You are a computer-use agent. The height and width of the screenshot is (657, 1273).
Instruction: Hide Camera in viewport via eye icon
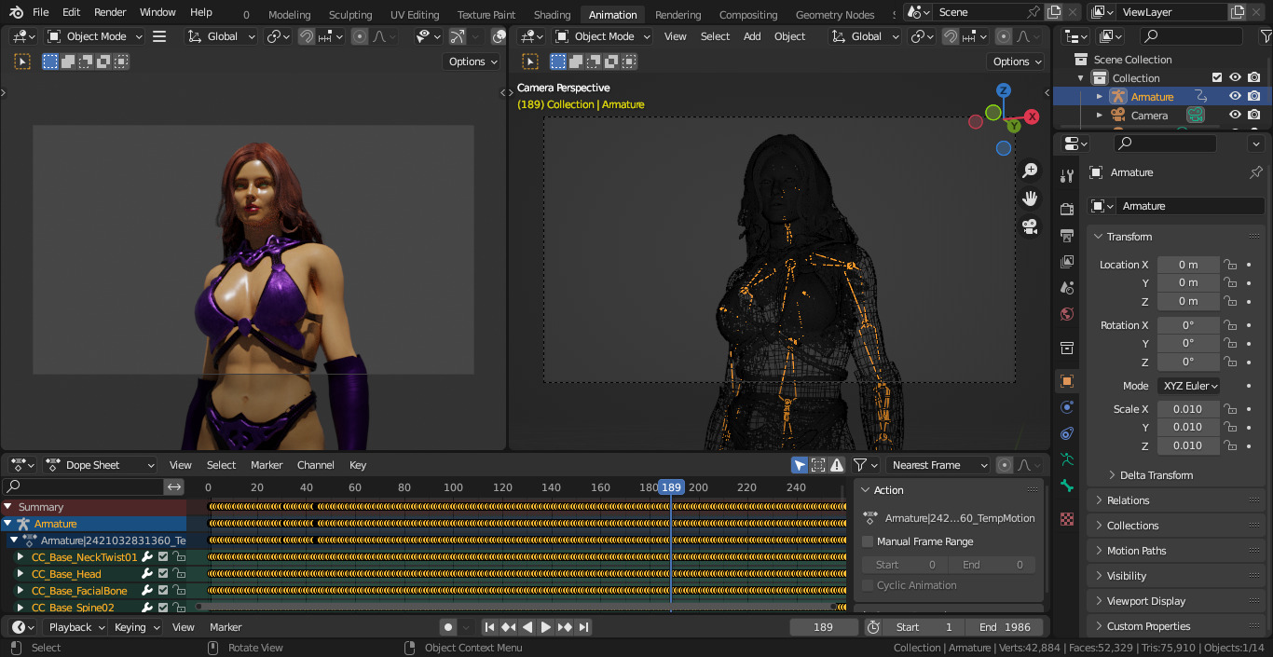click(1235, 115)
